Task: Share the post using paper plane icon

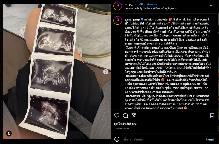Action: point(134,115)
